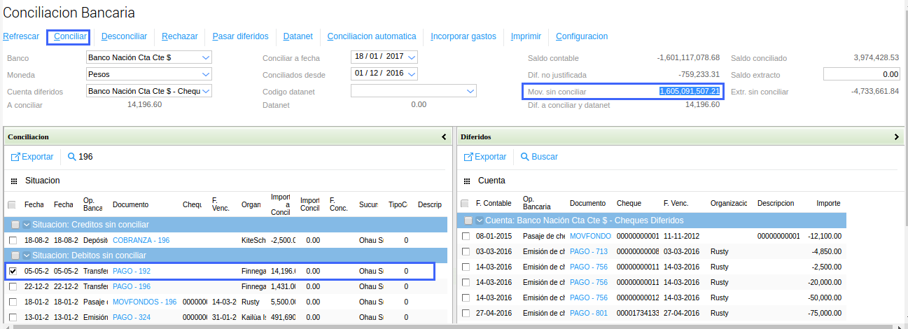Open the Moneda dropdown
908x329 pixels.
pos(206,74)
